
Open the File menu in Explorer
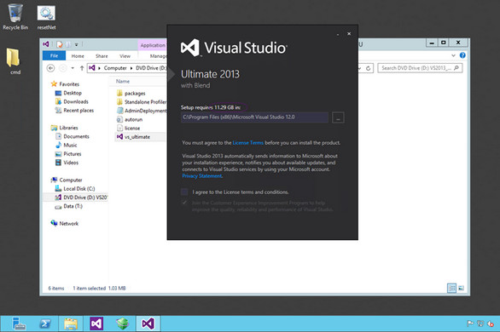point(55,55)
